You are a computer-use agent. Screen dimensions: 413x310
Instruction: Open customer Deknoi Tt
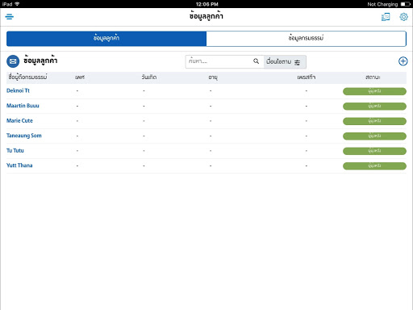point(18,90)
